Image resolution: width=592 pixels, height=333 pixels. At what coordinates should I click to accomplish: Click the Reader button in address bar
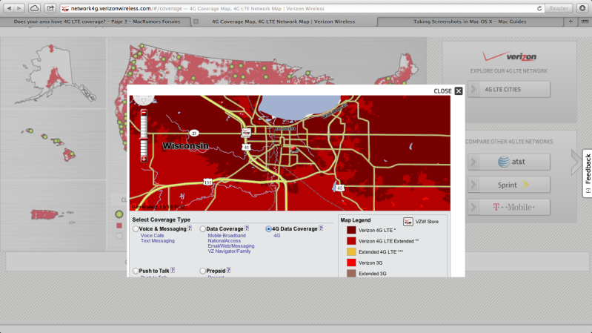tap(559, 8)
